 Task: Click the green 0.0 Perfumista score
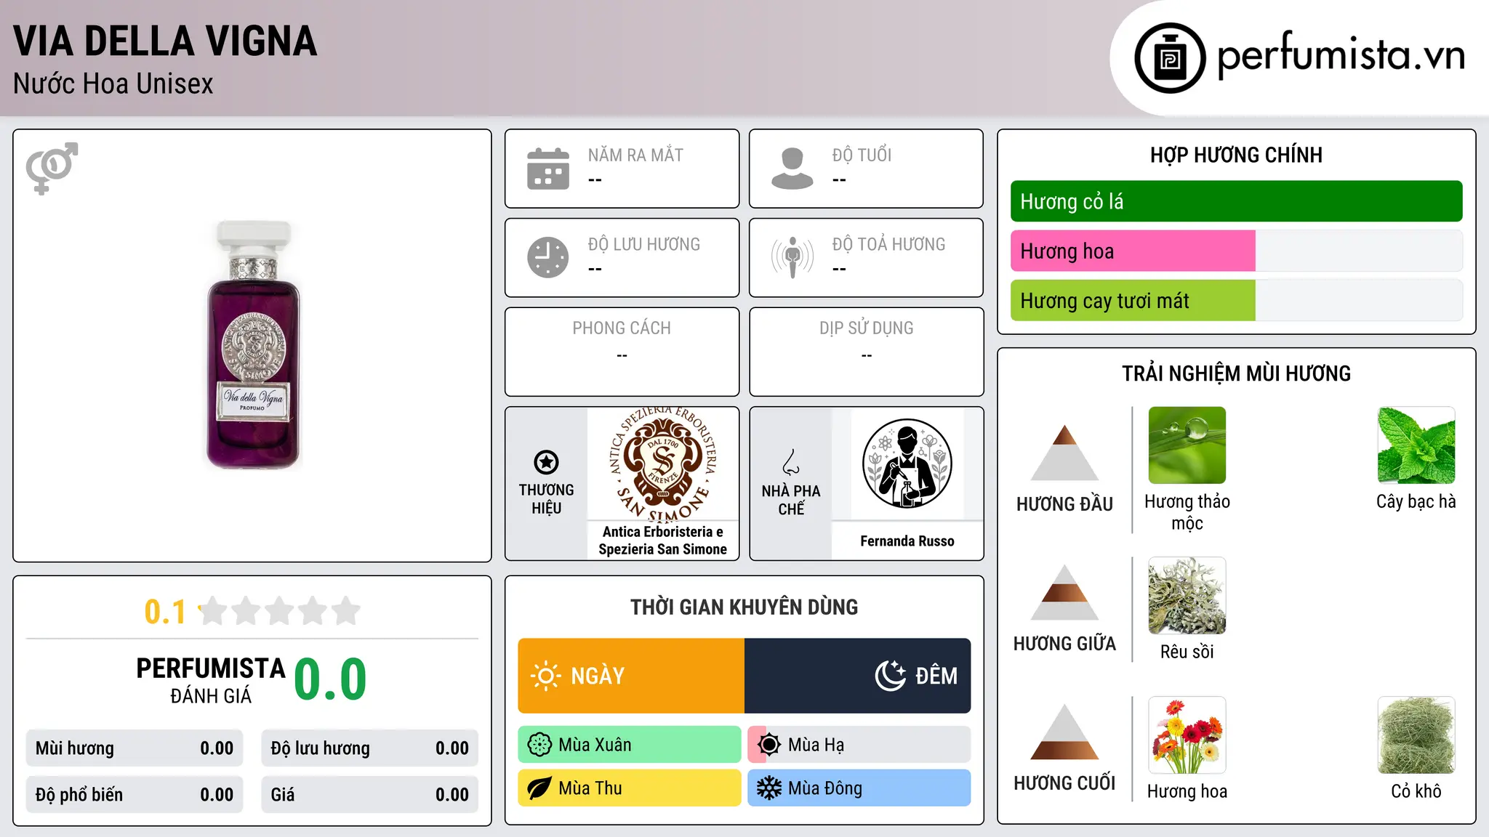(331, 679)
